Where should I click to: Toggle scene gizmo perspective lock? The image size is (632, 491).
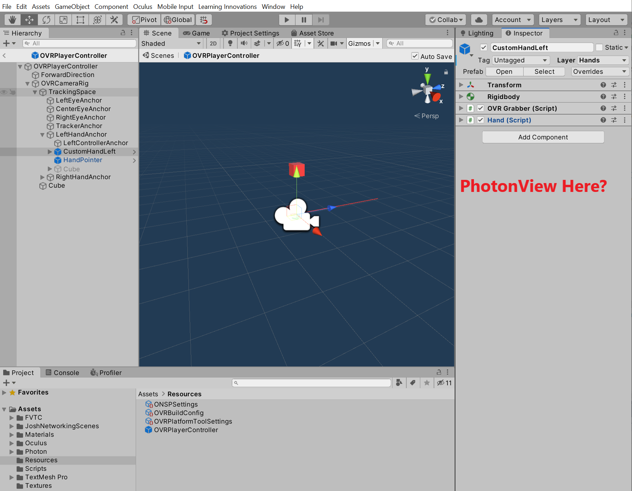tap(446, 72)
